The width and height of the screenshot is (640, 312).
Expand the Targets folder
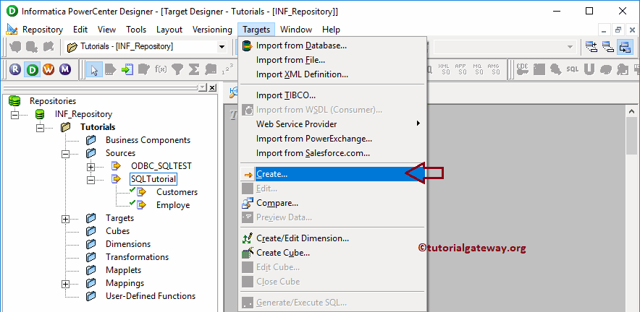click(65, 219)
